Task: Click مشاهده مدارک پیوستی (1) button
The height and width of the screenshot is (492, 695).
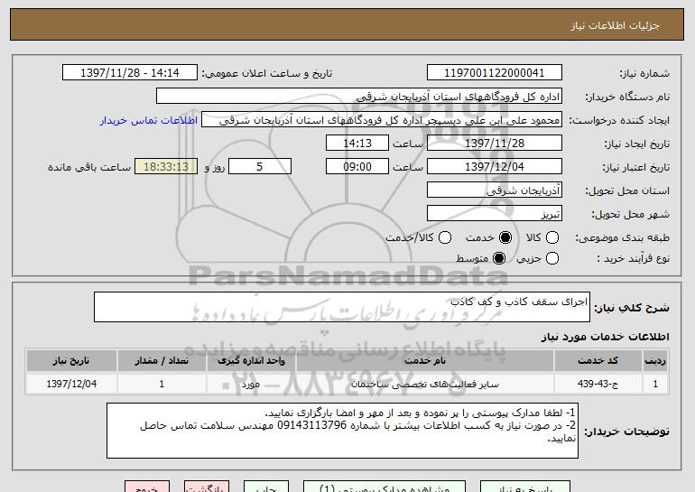Action: point(385,487)
